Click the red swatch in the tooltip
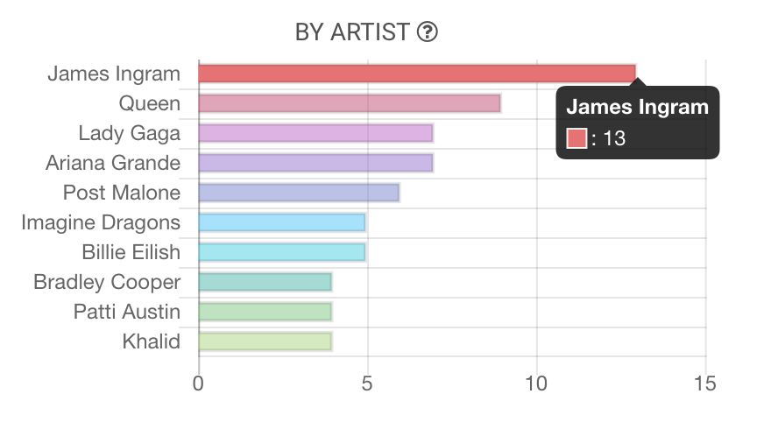 point(576,138)
